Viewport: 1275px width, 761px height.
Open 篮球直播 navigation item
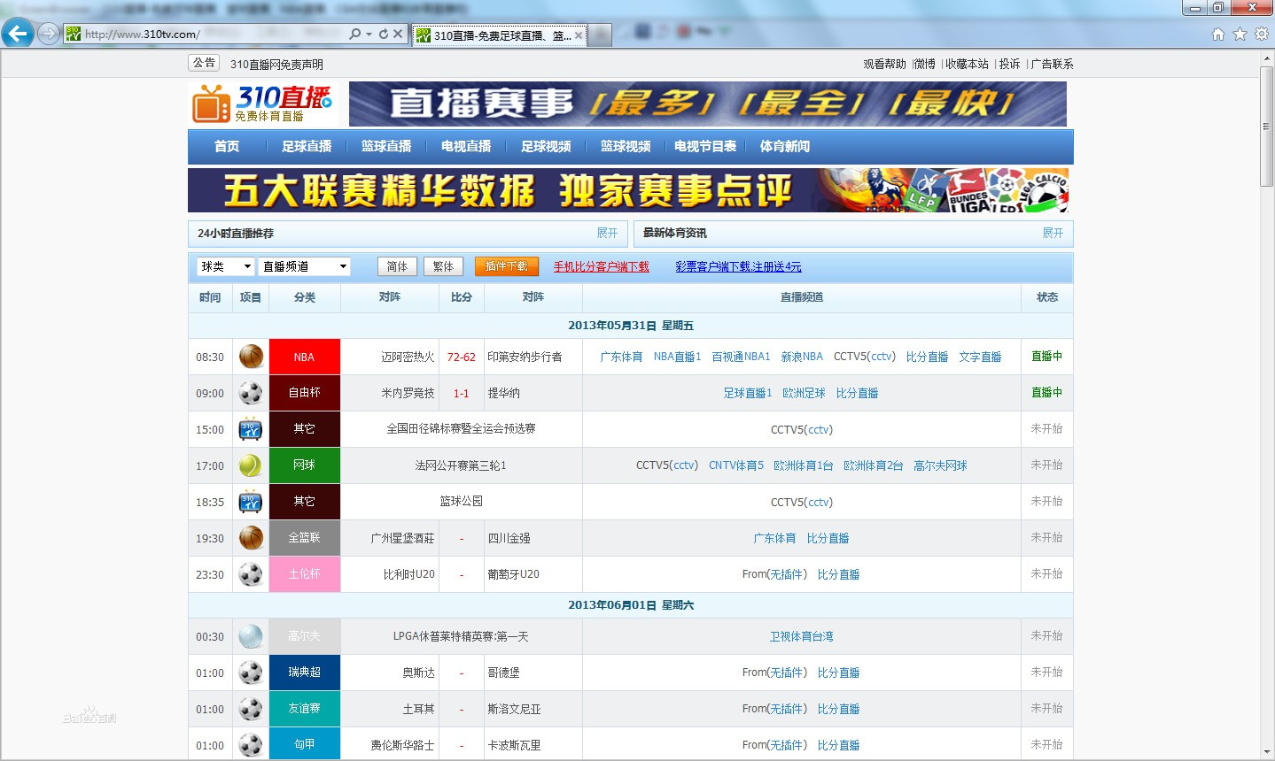[x=386, y=146]
